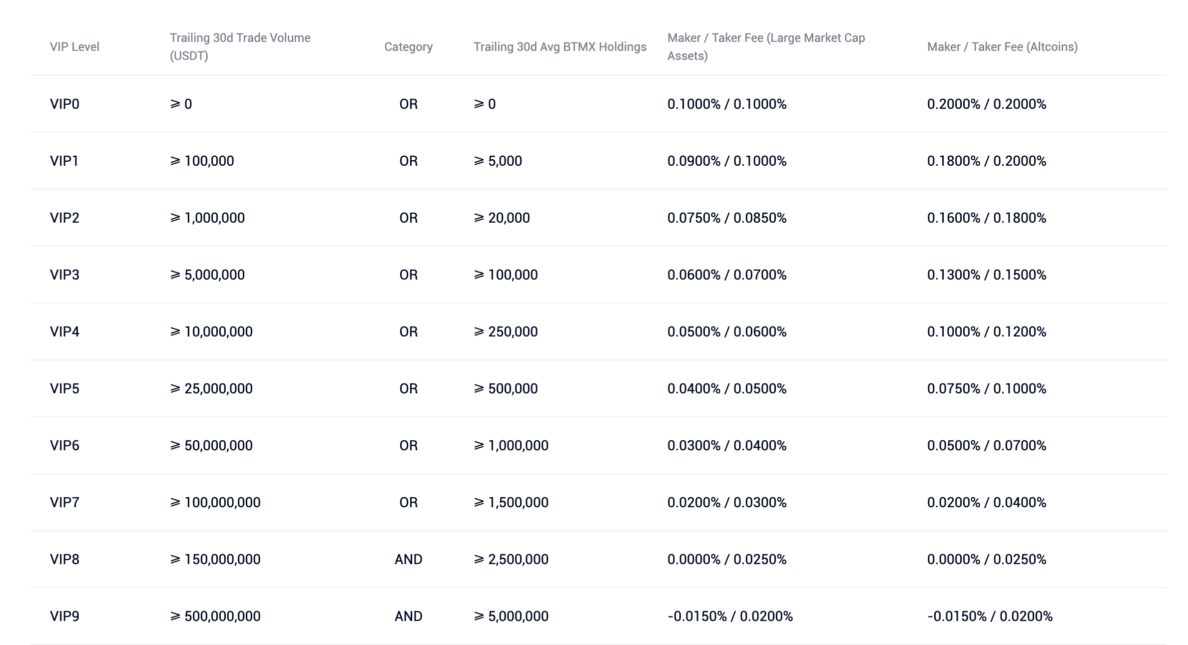The height and width of the screenshot is (645, 1188).
Task: Click the Category column header
Action: pos(408,47)
